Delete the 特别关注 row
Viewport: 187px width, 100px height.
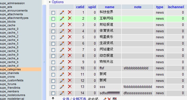point(70,62)
